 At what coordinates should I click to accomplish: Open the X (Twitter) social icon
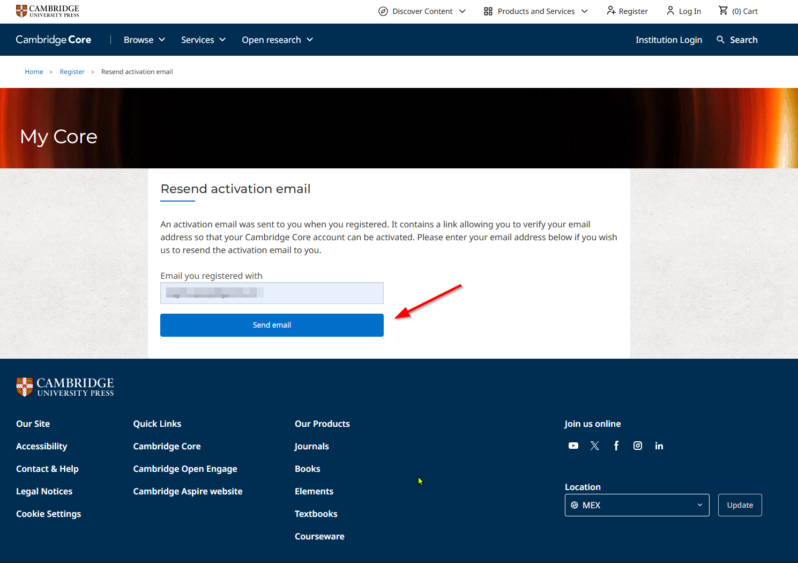(x=595, y=446)
